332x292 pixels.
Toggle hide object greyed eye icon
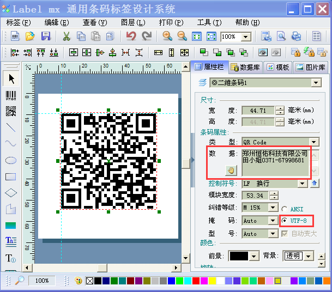(276, 52)
